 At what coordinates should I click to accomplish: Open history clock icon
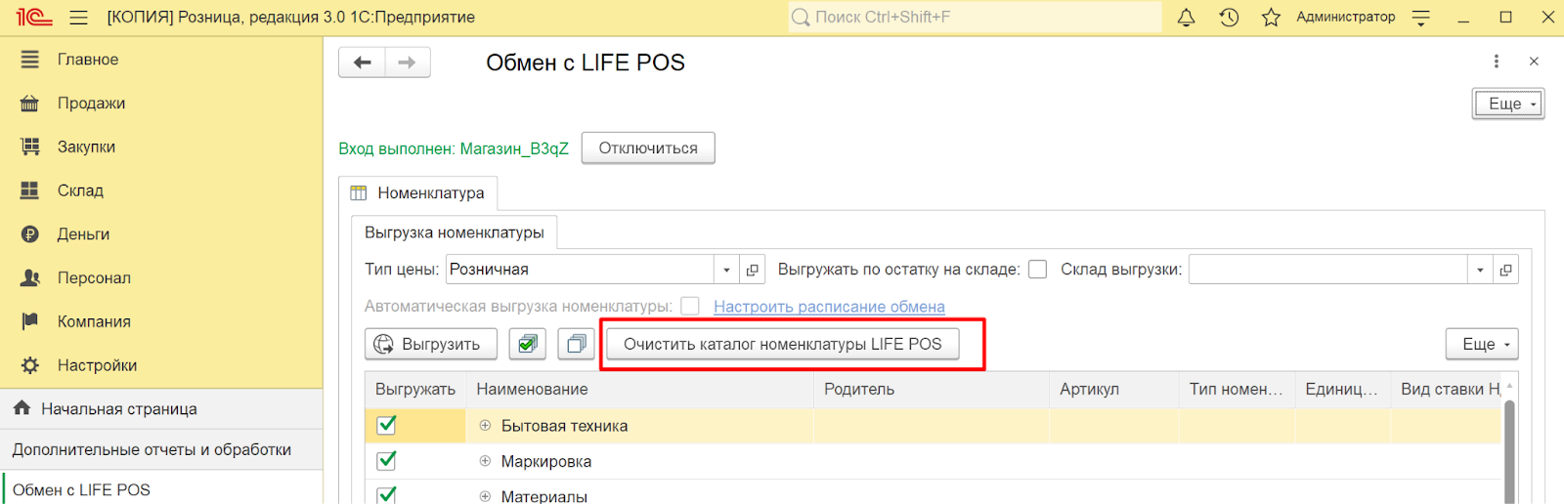coord(1229,18)
